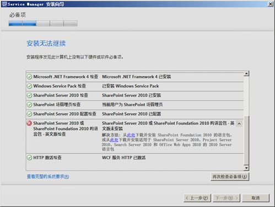Click green check icon for Windows Service Pack check
Screen dimensions: 275x207
29,86
